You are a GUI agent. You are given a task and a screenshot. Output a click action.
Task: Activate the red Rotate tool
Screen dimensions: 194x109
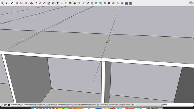pyautogui.click(x=45, y=3)
